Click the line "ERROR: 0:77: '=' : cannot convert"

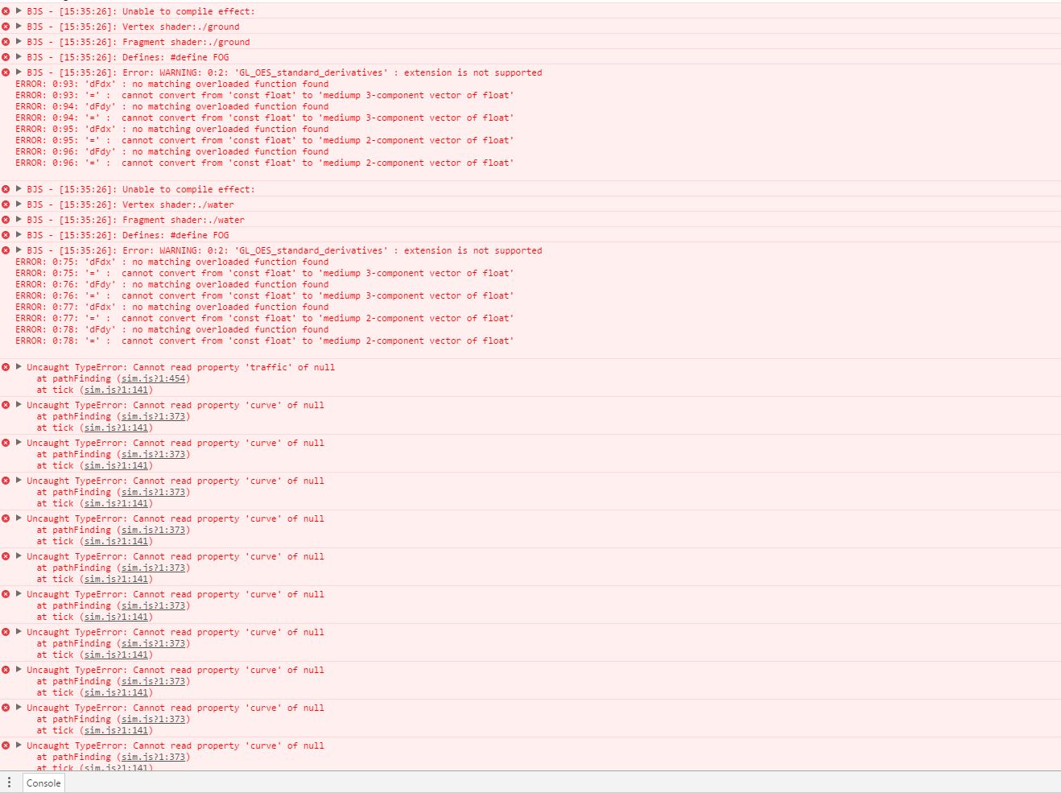coord(264,318)
